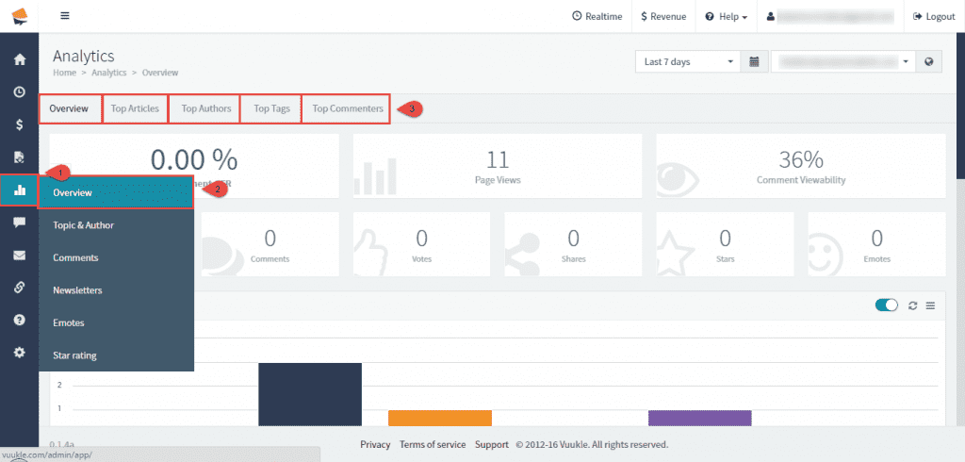Open the Settings gear icon in the sidebar
The image size is (965, 462).
(19, 352)
